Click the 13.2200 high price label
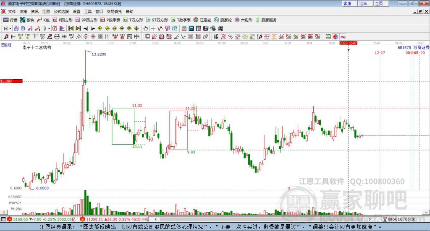430x231 pixels. tap(99, 54)
